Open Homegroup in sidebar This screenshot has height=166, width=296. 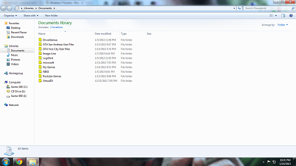(x=16, y=73)
